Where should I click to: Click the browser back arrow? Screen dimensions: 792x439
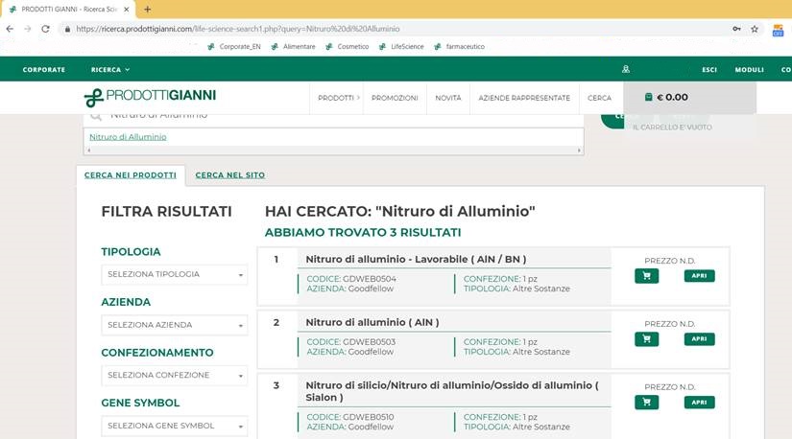pyautogui.click(x=10, y=29)
